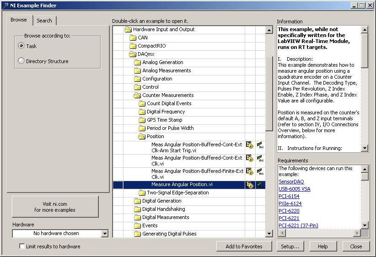Image resolution: width=376 pixels, height=257 pixels.
Task: Open the PCI-6221 (37-Pin) link
Action: pos(298,225)
